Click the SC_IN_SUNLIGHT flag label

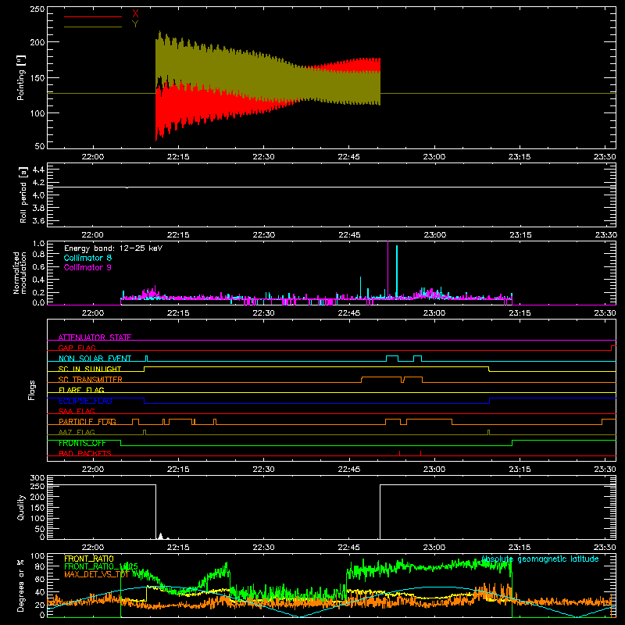pos(90,369)
